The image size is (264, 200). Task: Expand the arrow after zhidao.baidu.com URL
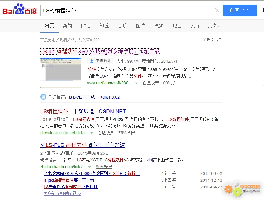tap(90, 167)
